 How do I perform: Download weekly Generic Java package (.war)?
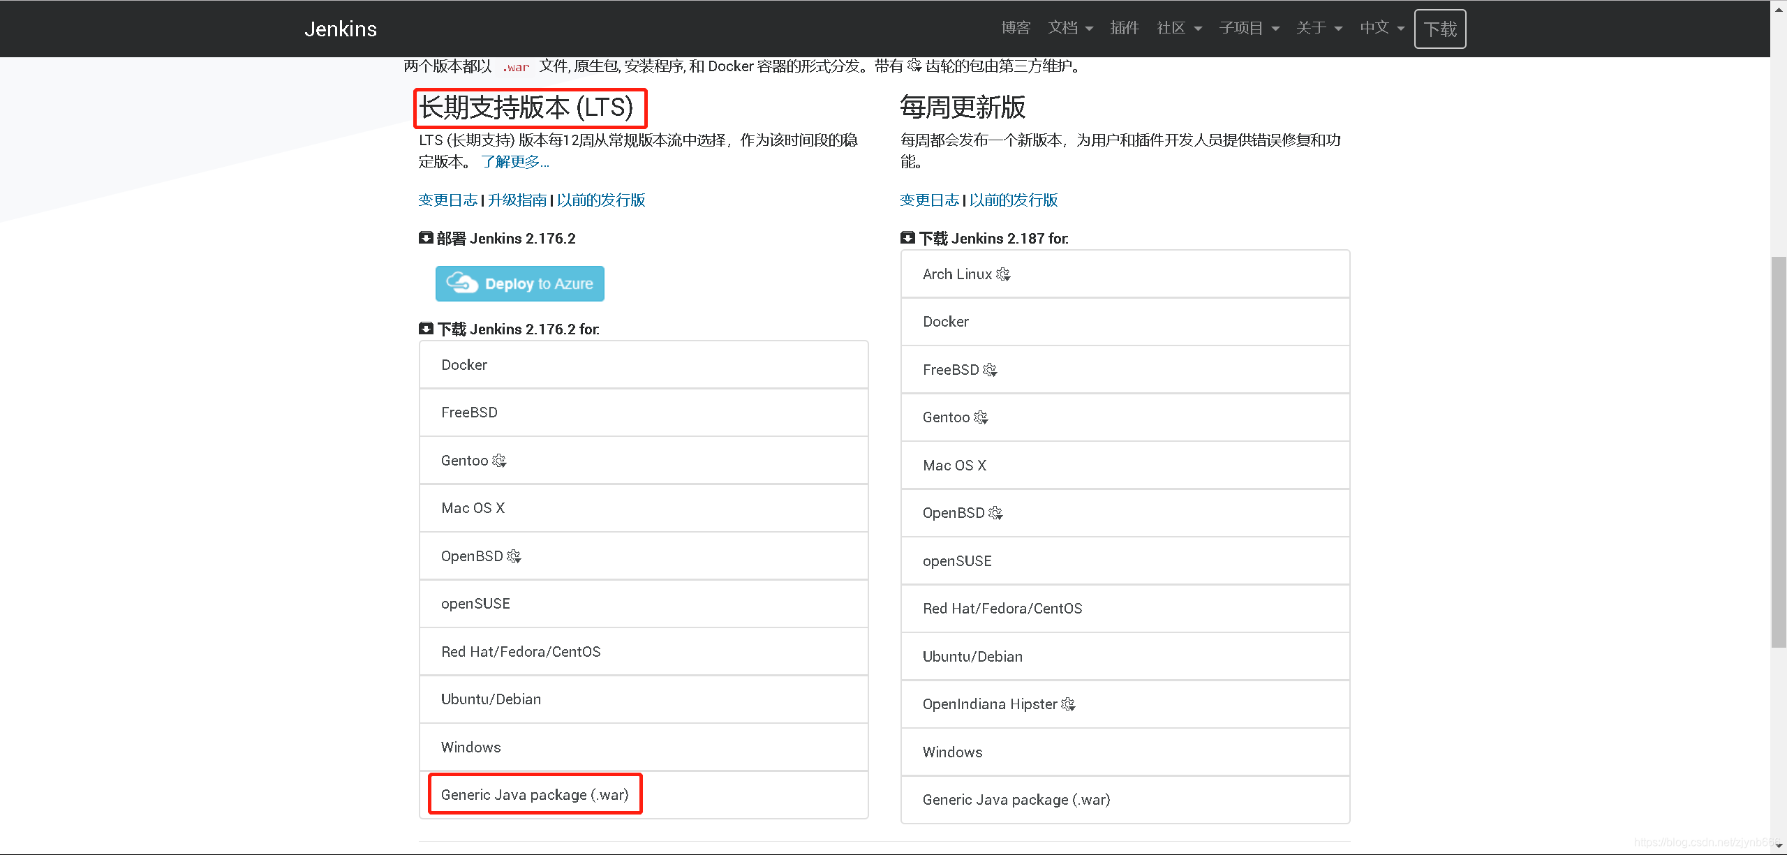(x=1125, y=800)
